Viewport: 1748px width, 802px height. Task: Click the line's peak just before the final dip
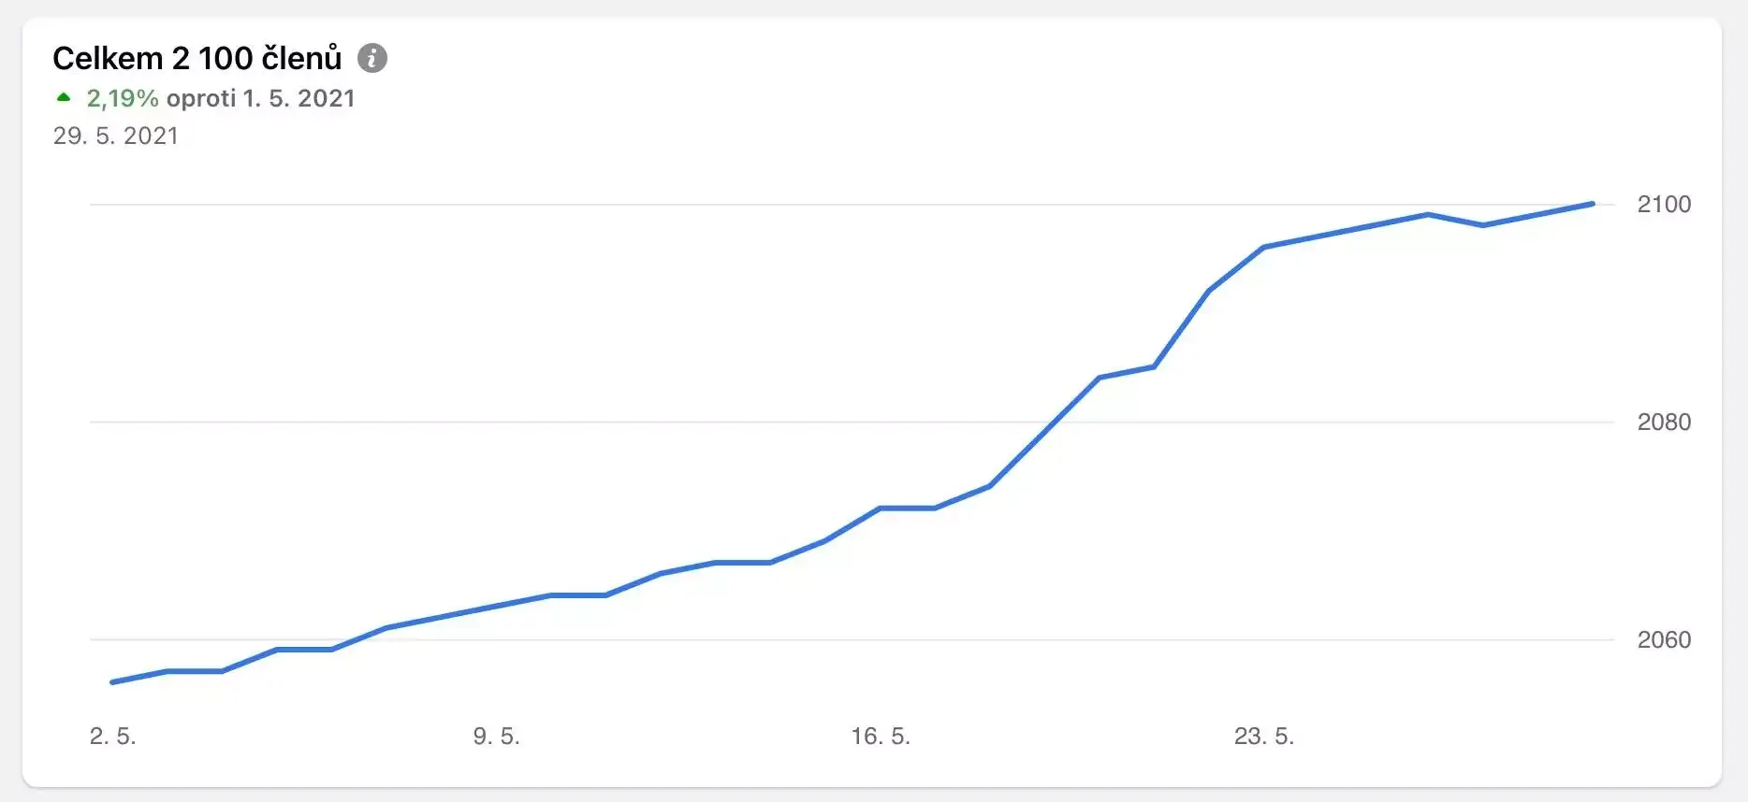[1428, 214]
